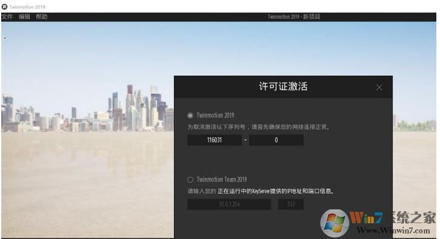440x239 pixels.
Task: Click the network connection notice text under Twinmotion 2019
Action: [x=258, y=127]
